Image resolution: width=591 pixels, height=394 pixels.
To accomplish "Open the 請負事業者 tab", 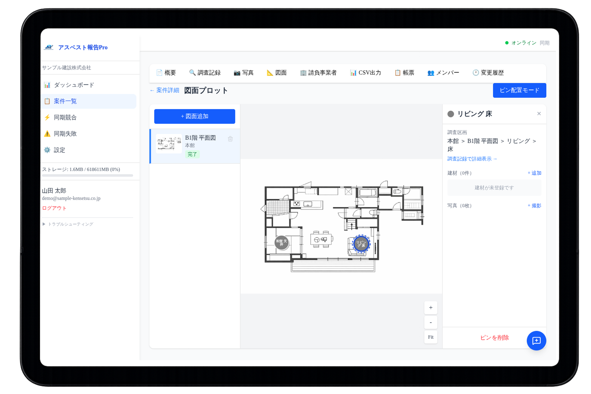I will [x=319, y=73].
